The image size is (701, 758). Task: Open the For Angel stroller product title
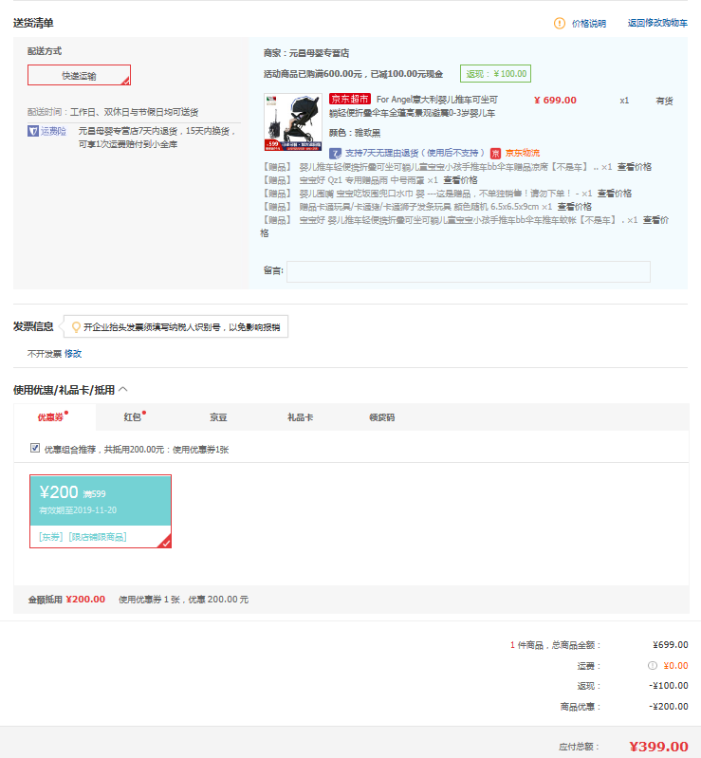pos(414,106)
